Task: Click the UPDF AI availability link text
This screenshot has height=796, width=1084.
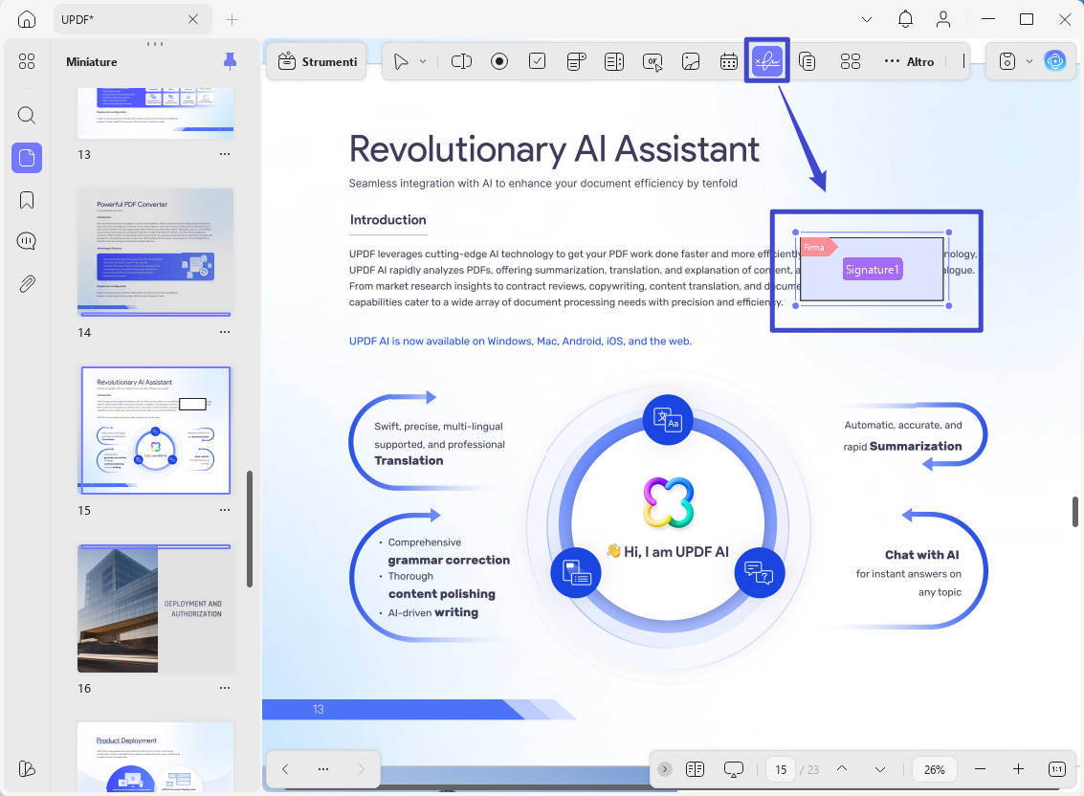Action: [x=520, y=341]
